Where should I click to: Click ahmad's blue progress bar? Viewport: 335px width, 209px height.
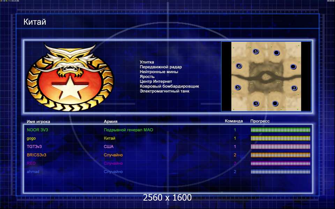click(281, 172)
